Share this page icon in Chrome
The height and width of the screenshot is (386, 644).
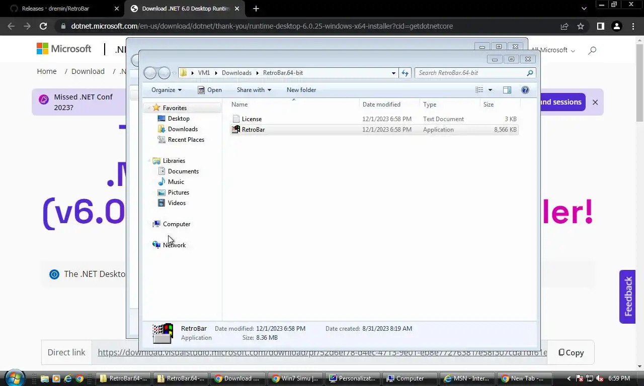[565, 26]
